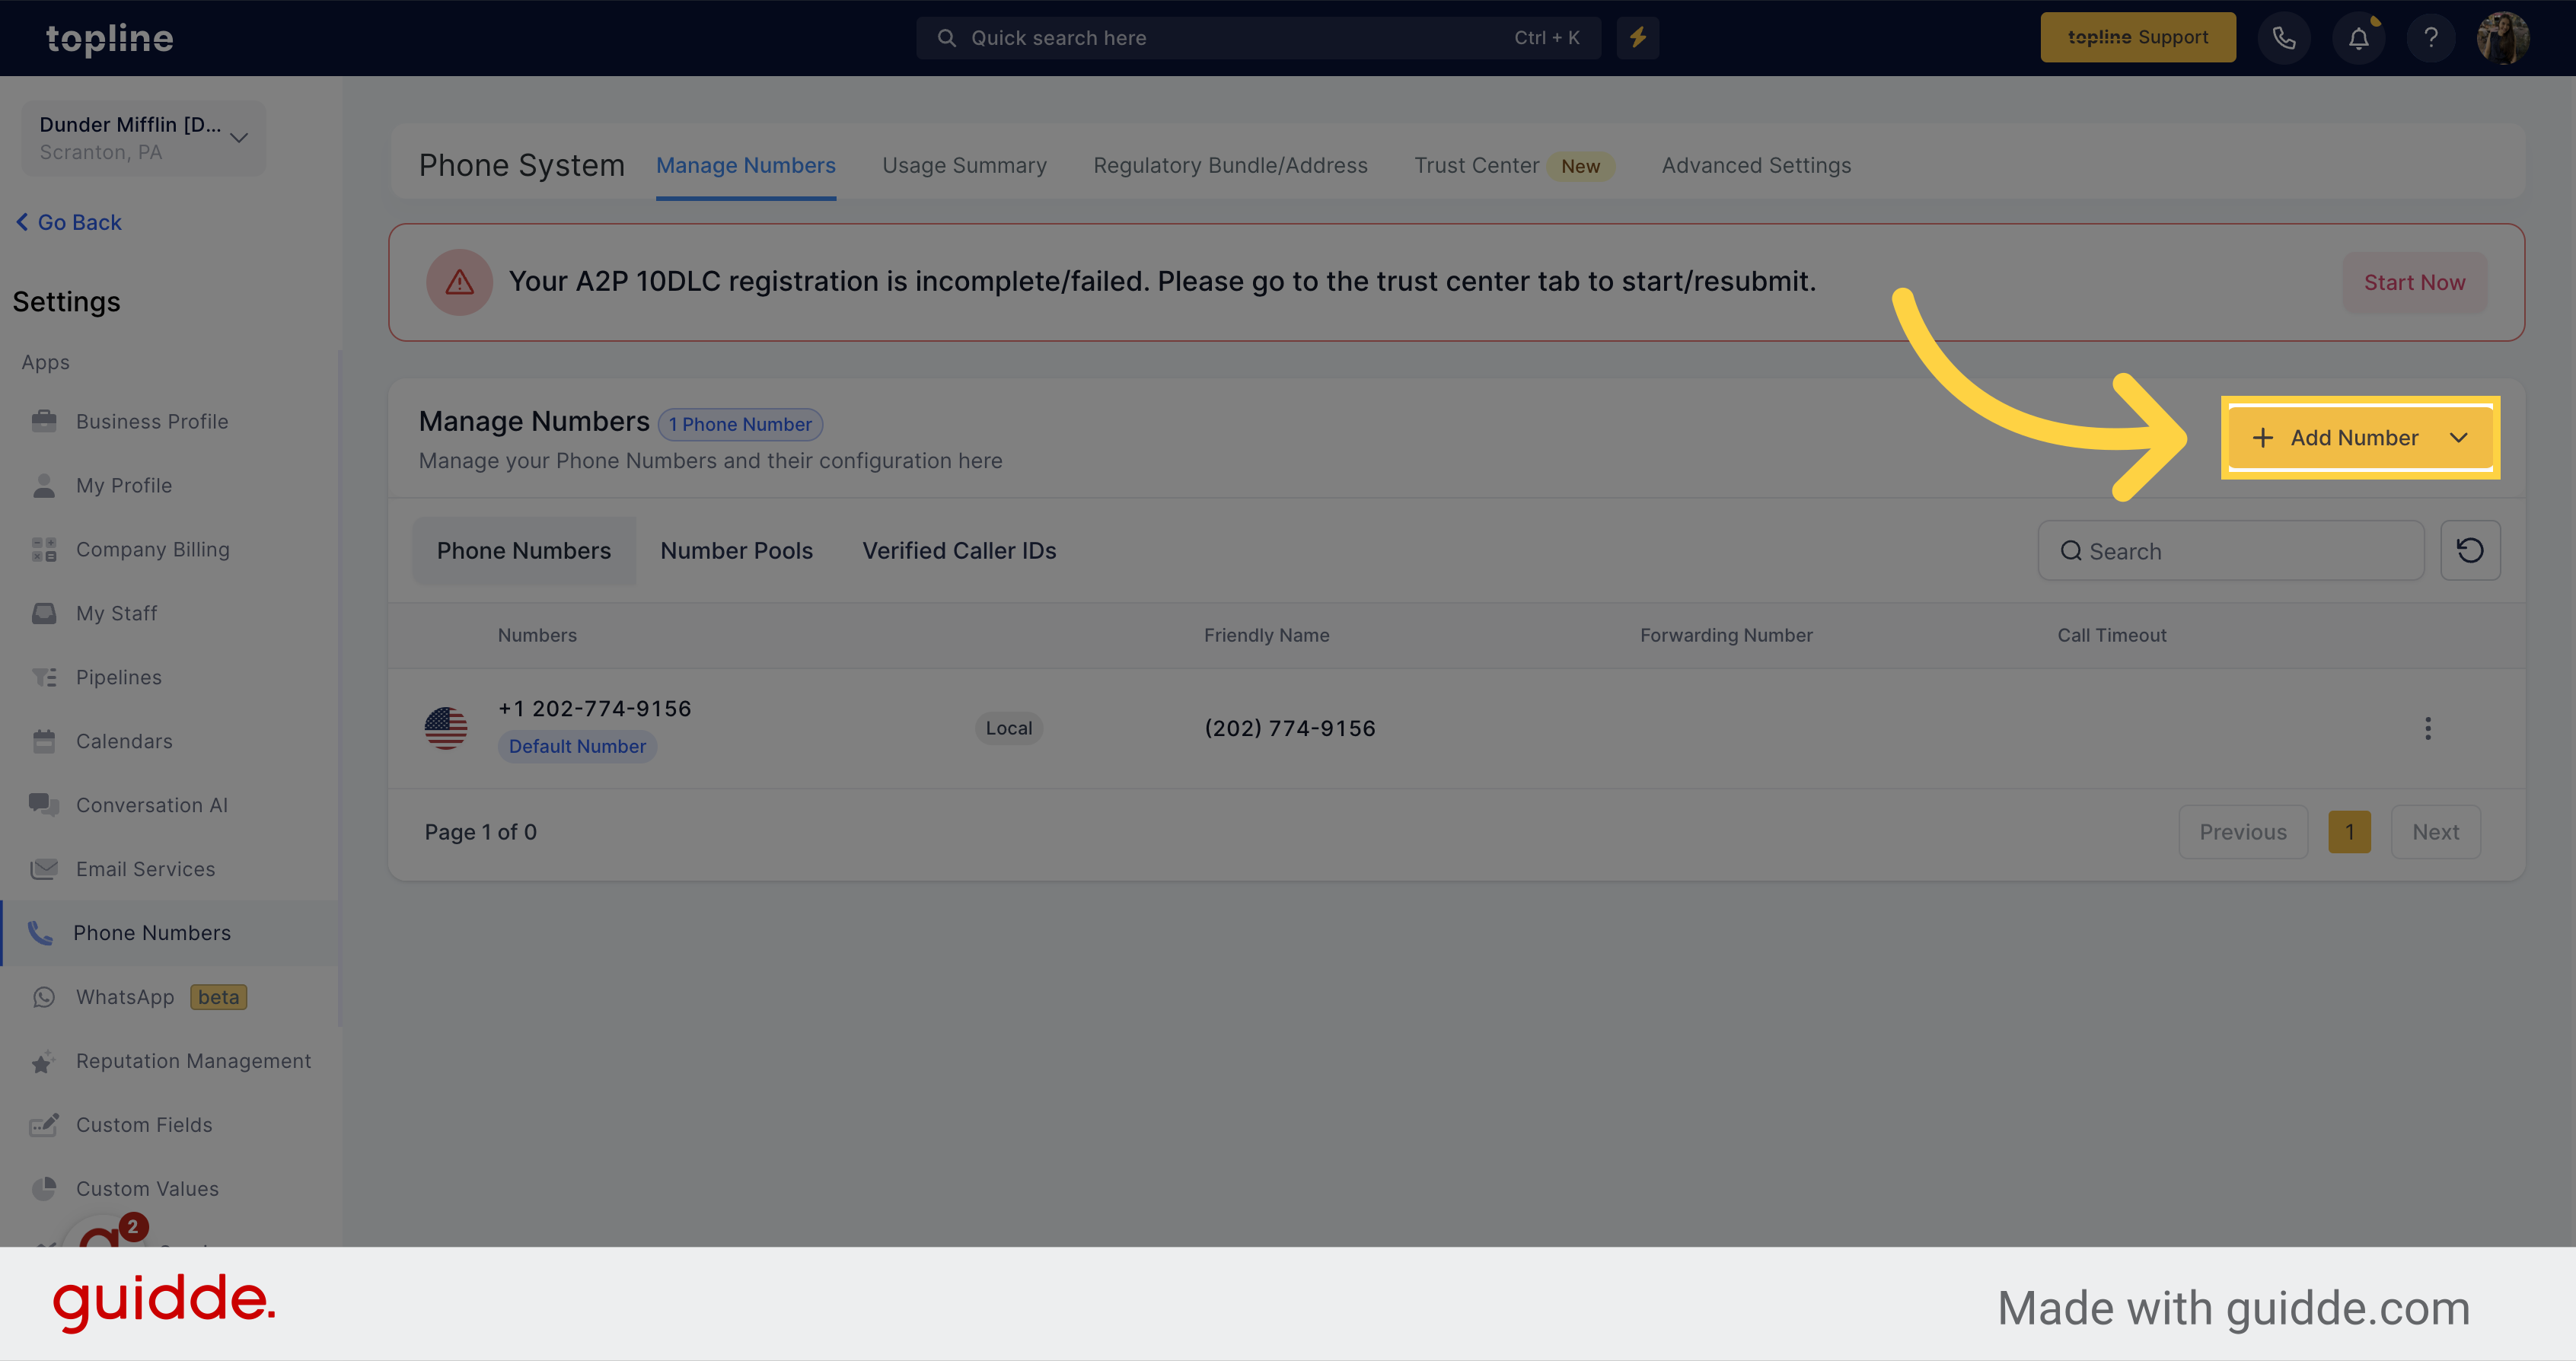2576x1361 pixels.
Task: Click the topline logo
Action: point(110,38)
